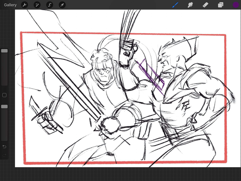Open the Layers panel
The height and width of the screenshot is (181, 241).
click(221, 5)
